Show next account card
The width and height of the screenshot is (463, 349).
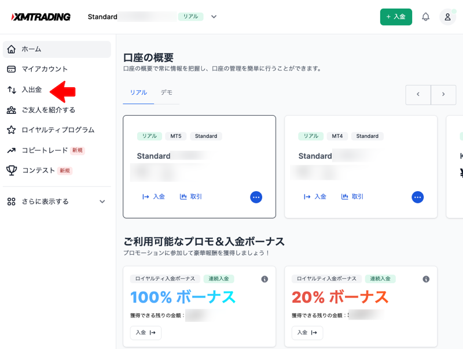coord(443,94)
